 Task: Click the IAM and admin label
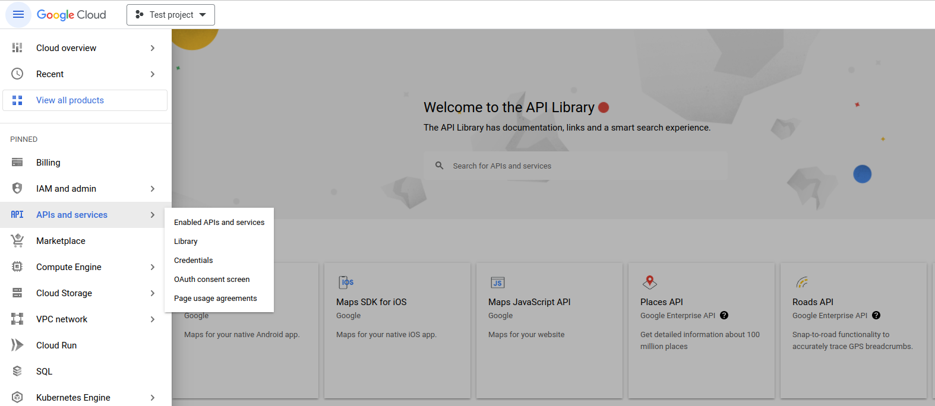coord(66,188)
